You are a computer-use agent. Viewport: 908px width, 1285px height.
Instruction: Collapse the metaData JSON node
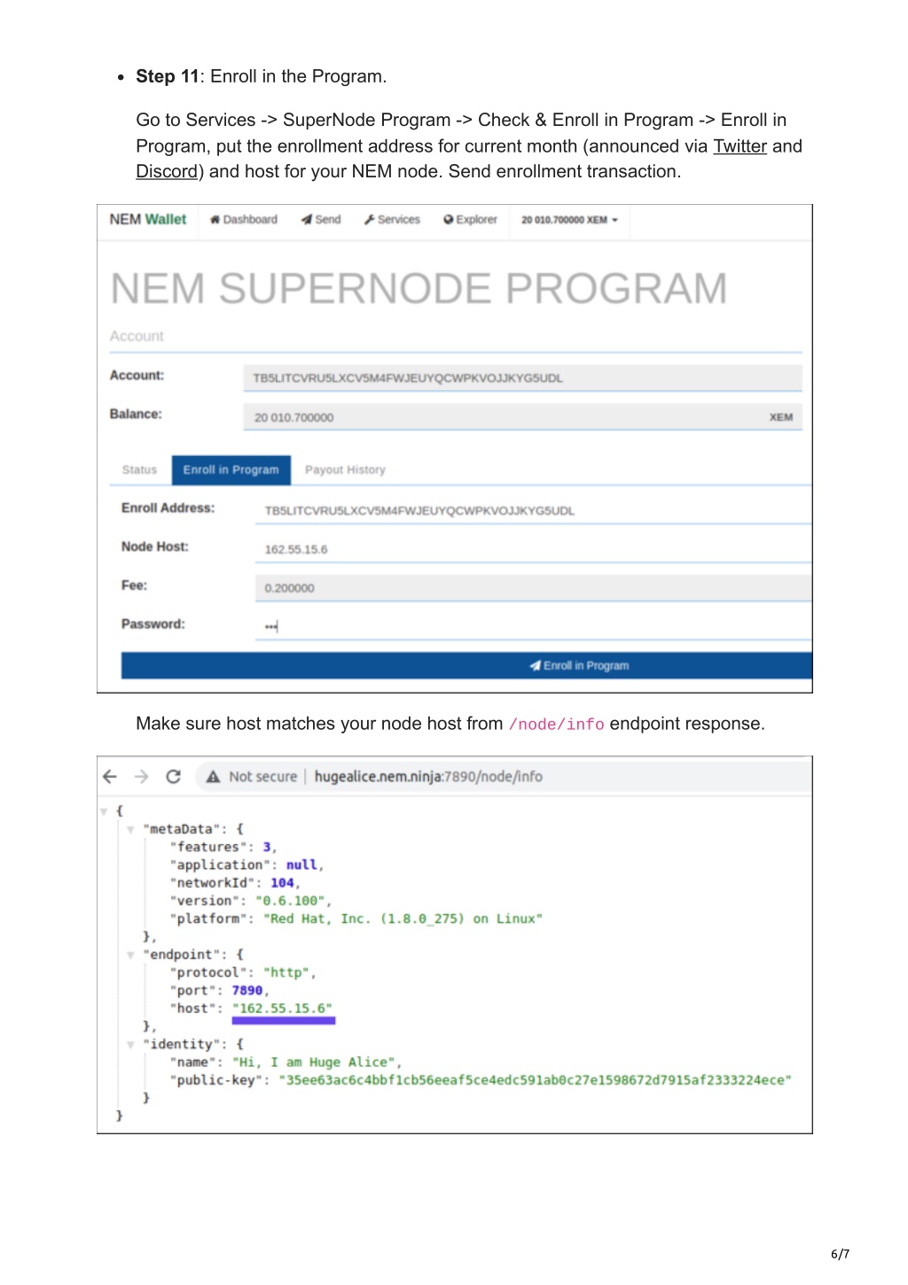coord(130,830)
